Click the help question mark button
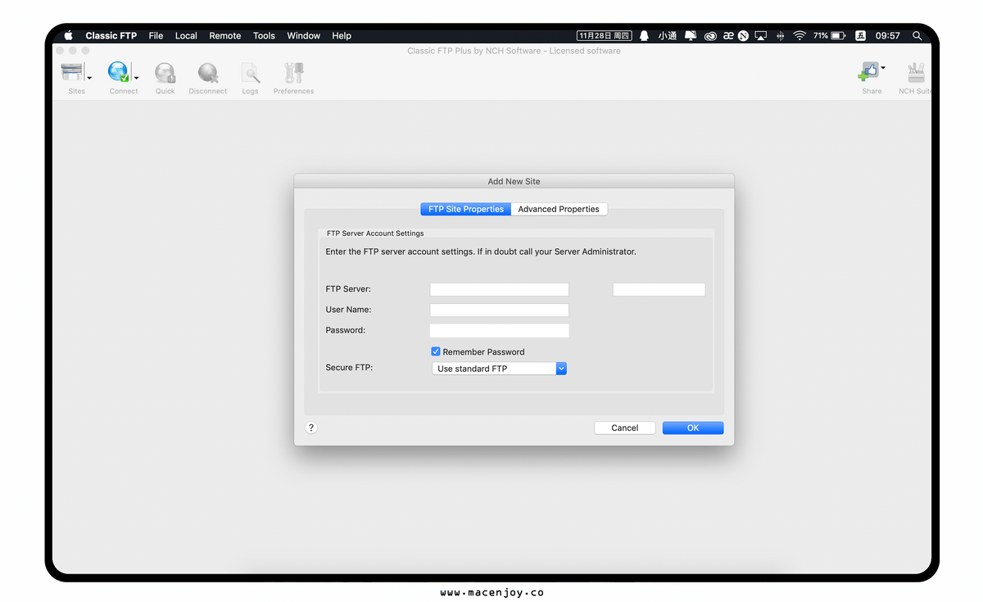 point(311,428)
